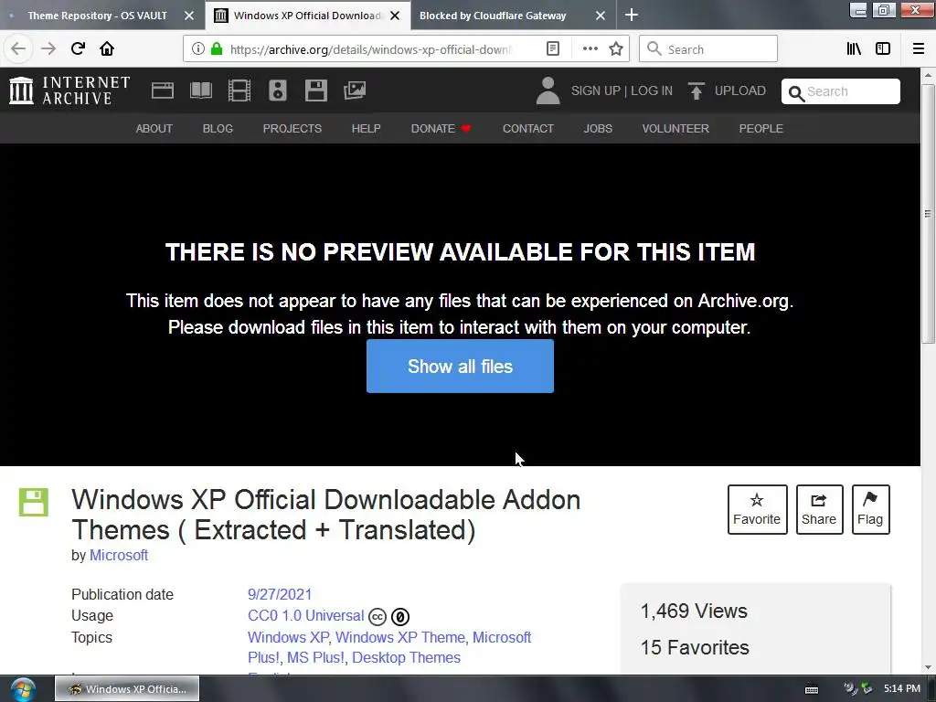
Task: Open the Video film strip icon
Action: (239, 90)
